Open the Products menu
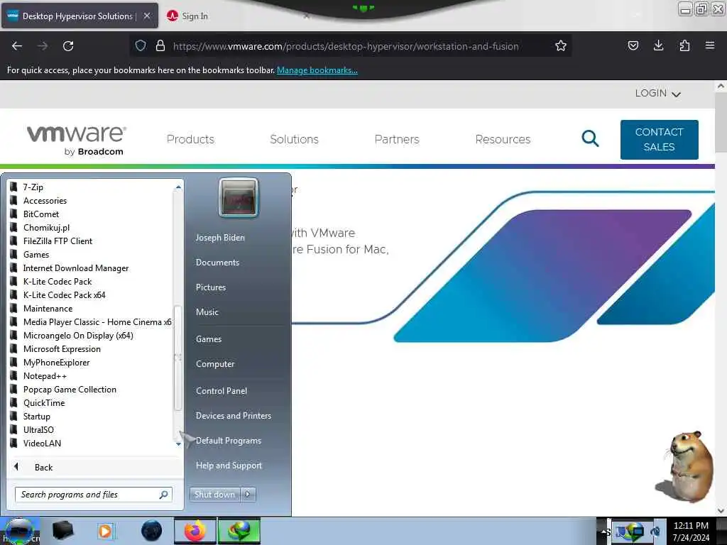 tap(190, 139)
